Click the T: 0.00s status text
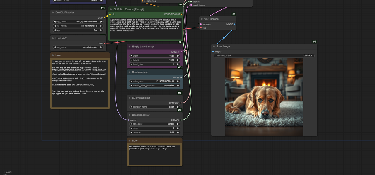The width and height of the screenshot is (375, 175). click(7, 172)
